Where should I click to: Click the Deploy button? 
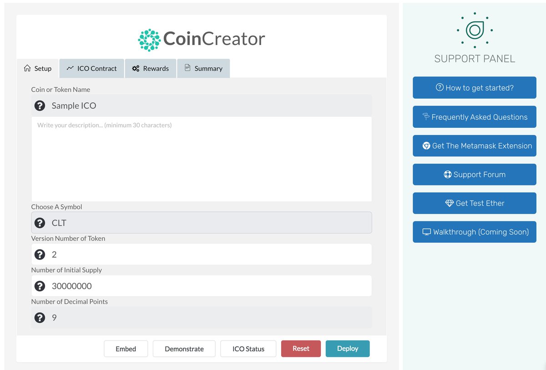348,349
